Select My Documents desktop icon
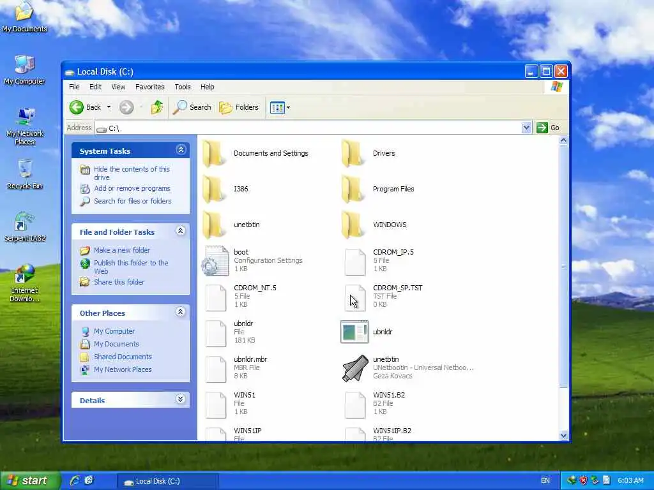 24,17
